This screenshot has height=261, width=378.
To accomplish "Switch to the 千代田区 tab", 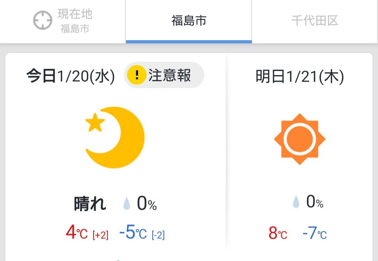I will [x=315, y=21].
